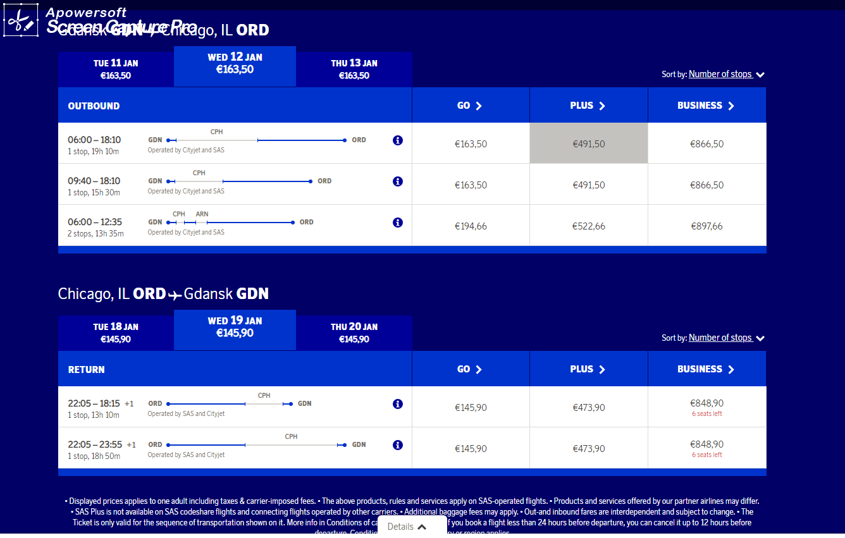This screenshot has height=538, width=845.
Task: Choose the €473,90 PLUS fare for the 22:05 – 23:55 return
Action: (x=589, y=448)
